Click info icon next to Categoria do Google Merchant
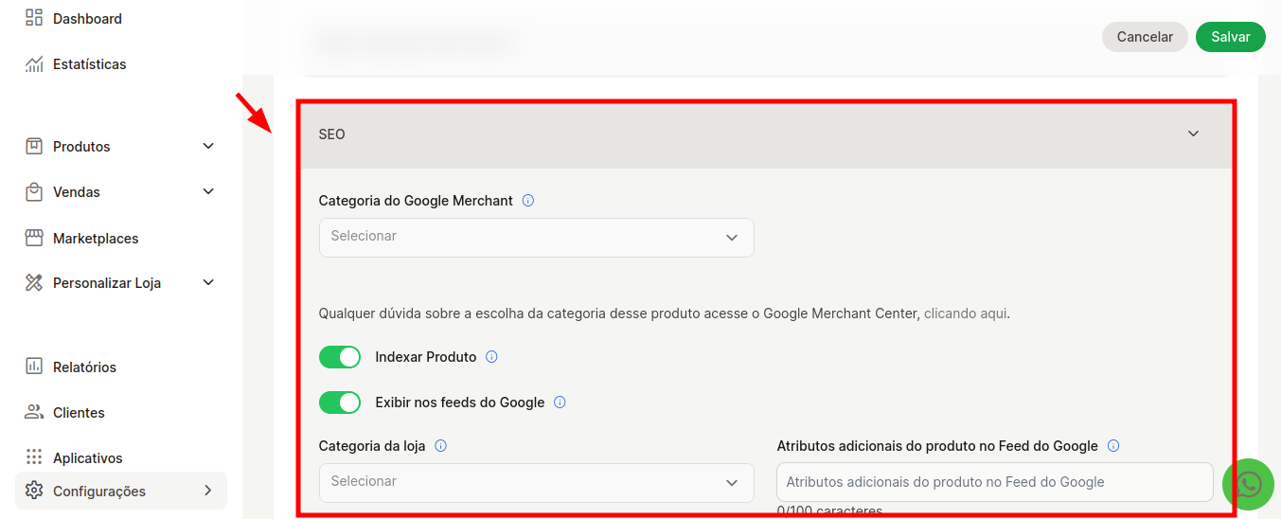The image size is (1281, 519). [528, 201]
